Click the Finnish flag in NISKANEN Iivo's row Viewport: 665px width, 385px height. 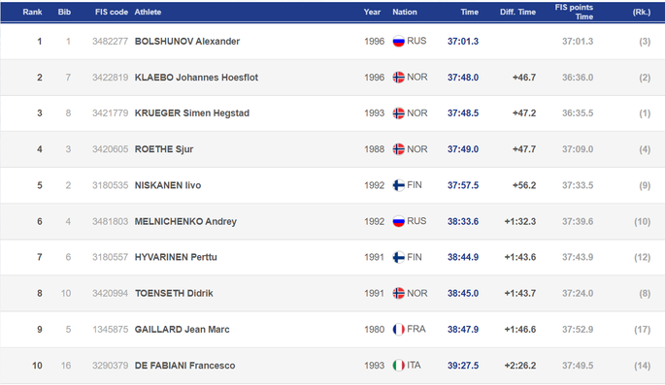click(x=399, y=185)
